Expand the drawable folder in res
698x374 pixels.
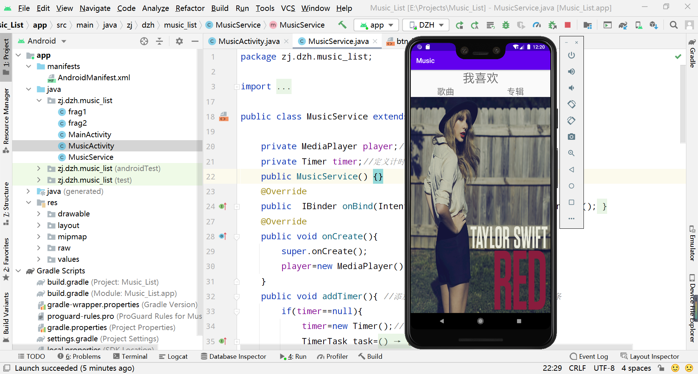click(39, 214)
